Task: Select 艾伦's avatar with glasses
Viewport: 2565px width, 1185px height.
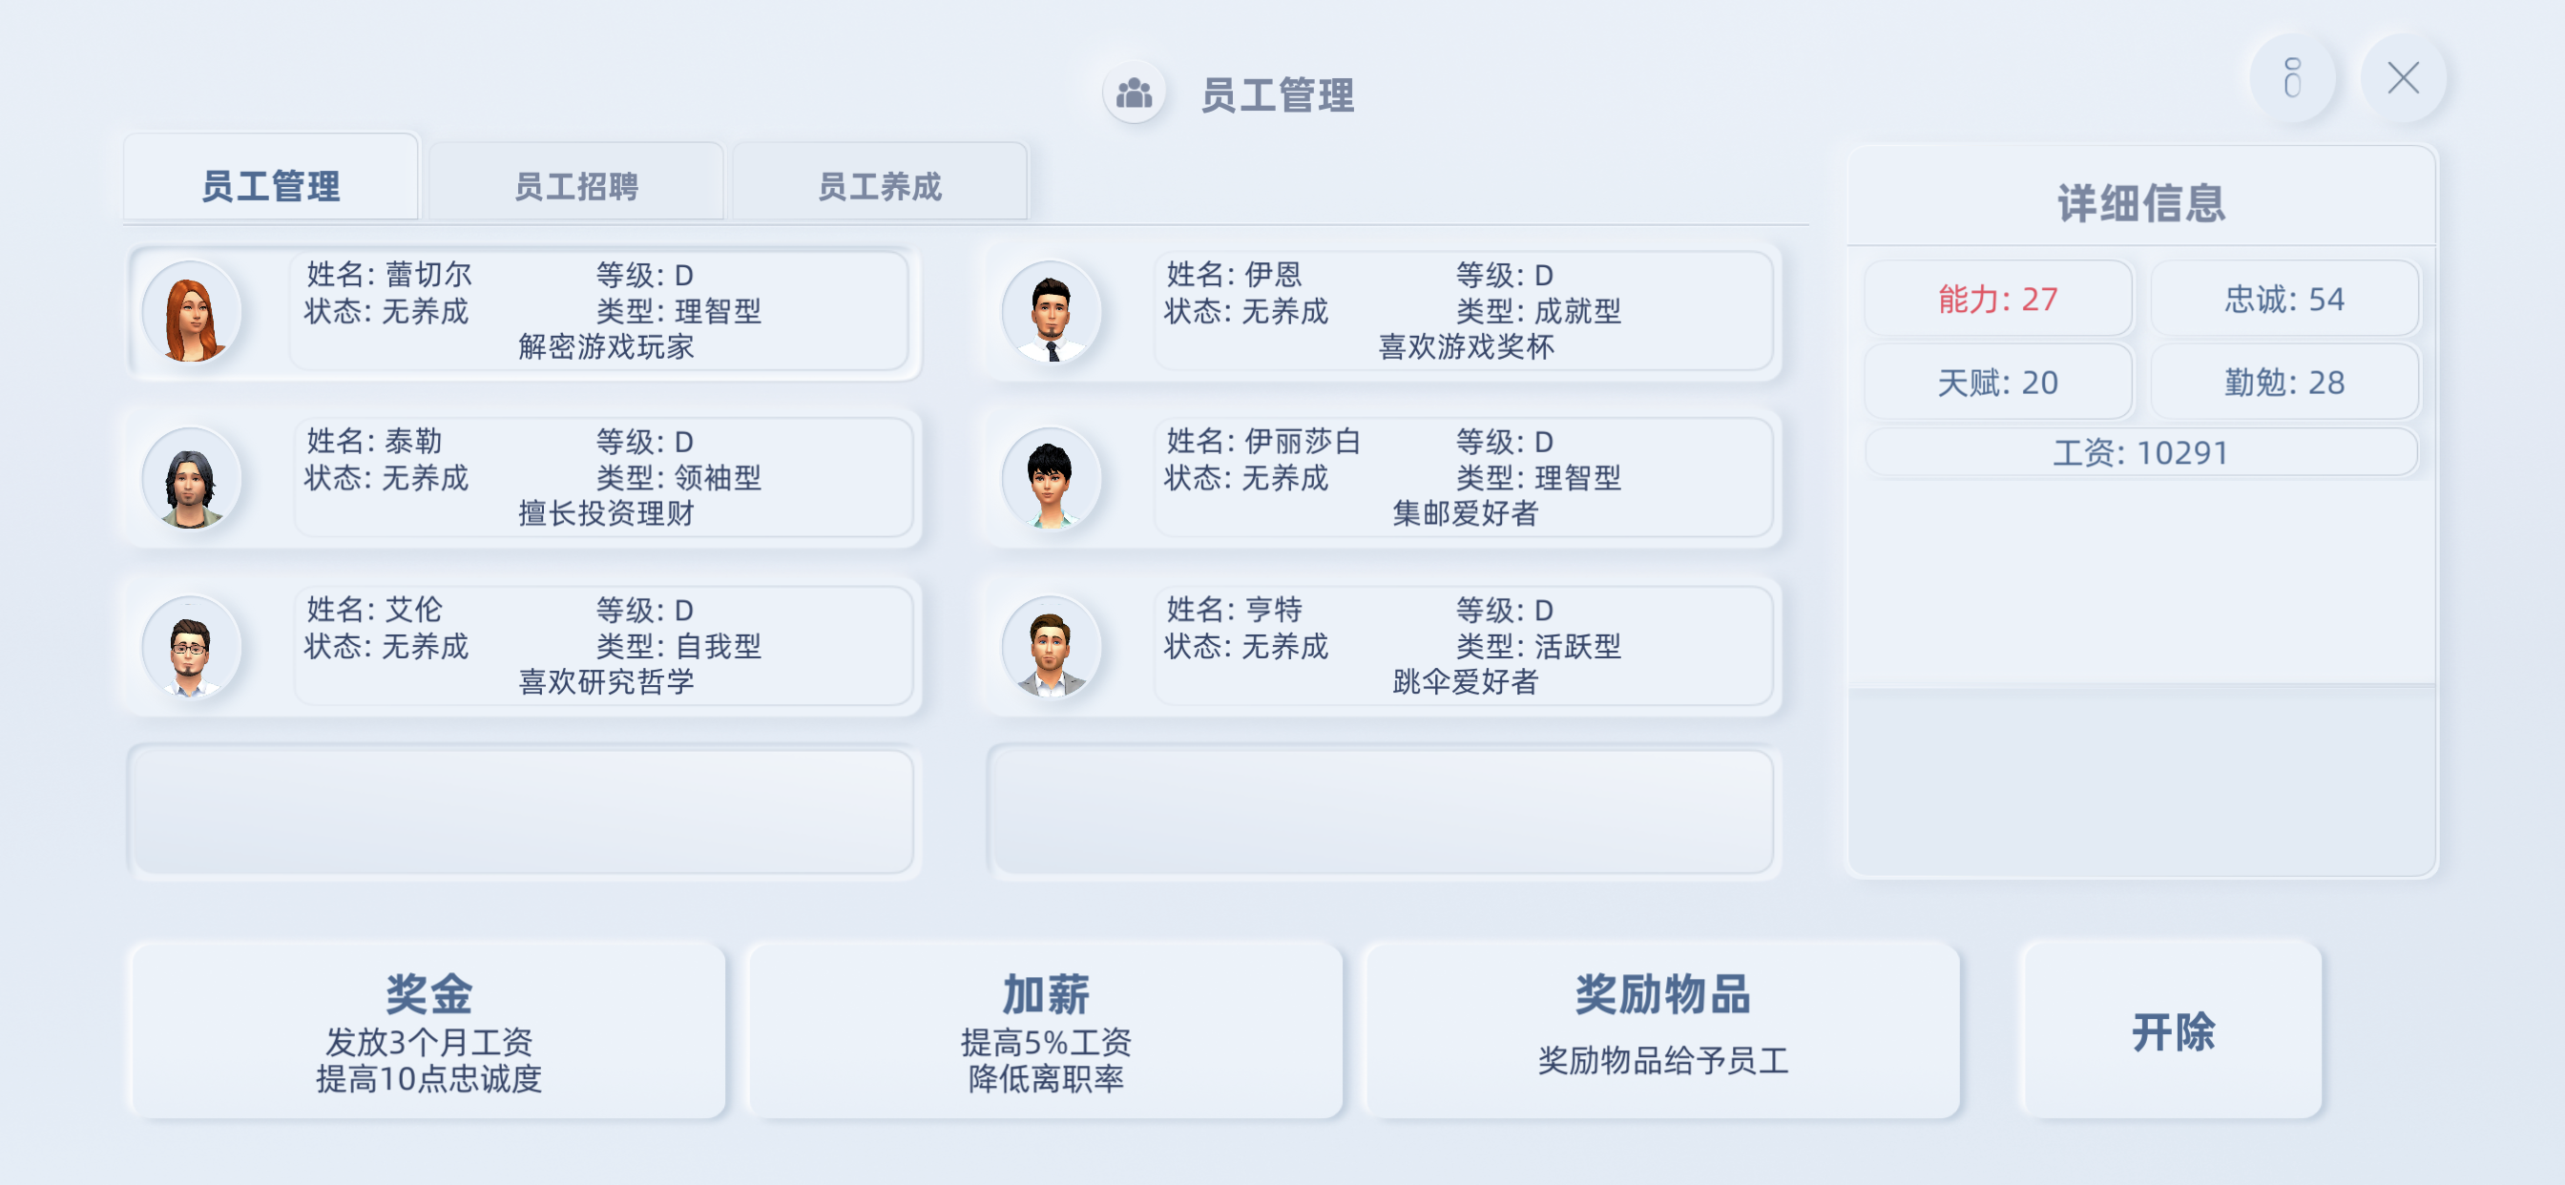Action: [191, 647]
